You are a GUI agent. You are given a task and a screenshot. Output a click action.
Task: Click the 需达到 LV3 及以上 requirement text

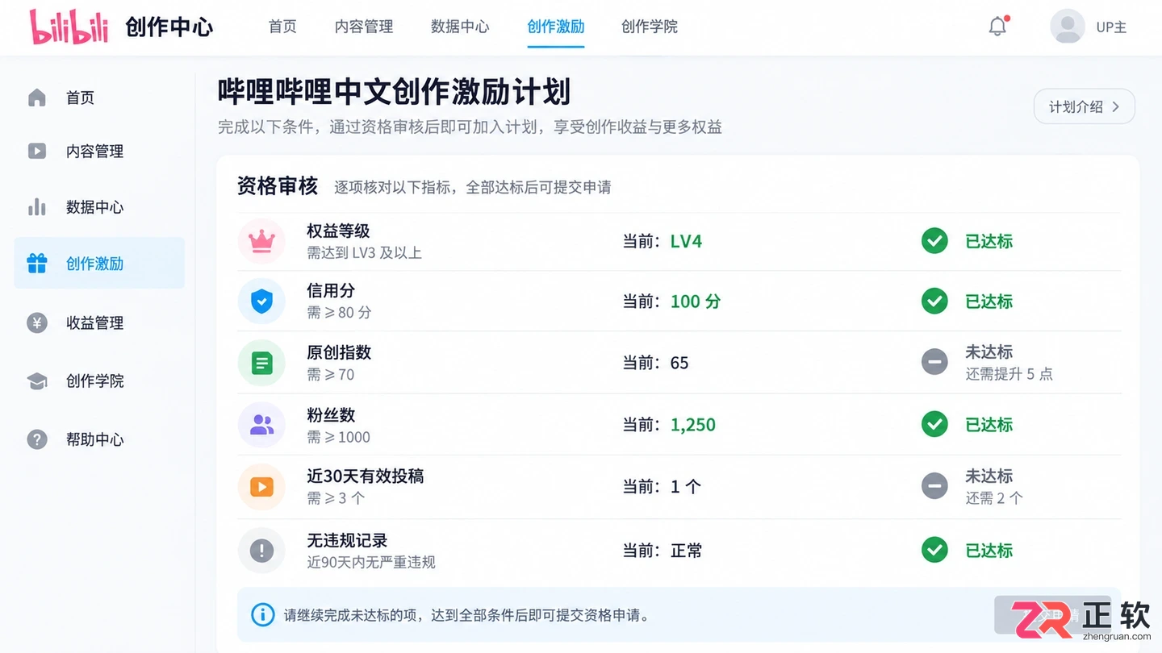(364, 252)
